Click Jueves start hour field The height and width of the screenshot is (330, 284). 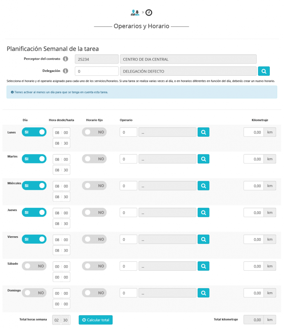click(57, 213)
